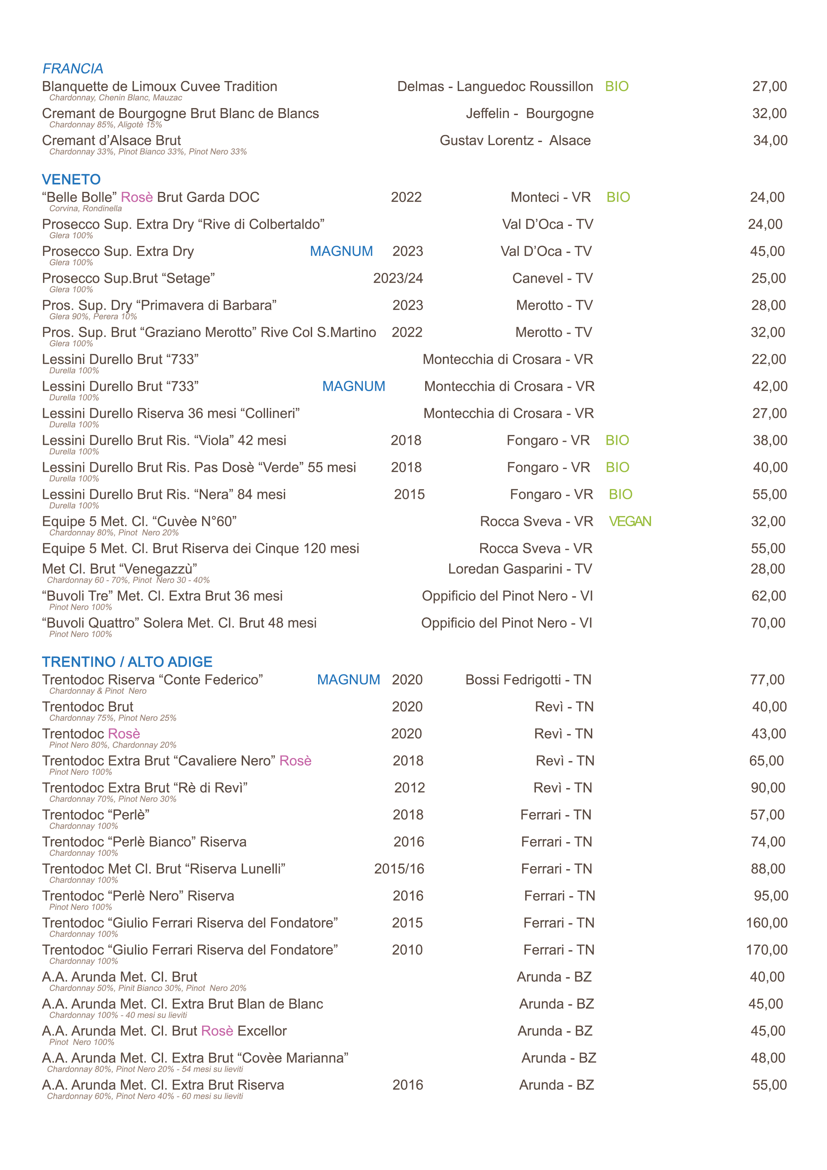Click the 170,00 price for Giulio Ferrari 2010
The image size is (827, 1170).
coord(767,950)
